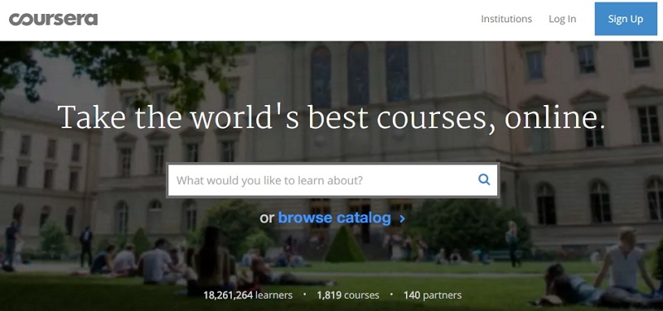Open the Institutions page
Screen dimensions: 663x311
point(506,19)
